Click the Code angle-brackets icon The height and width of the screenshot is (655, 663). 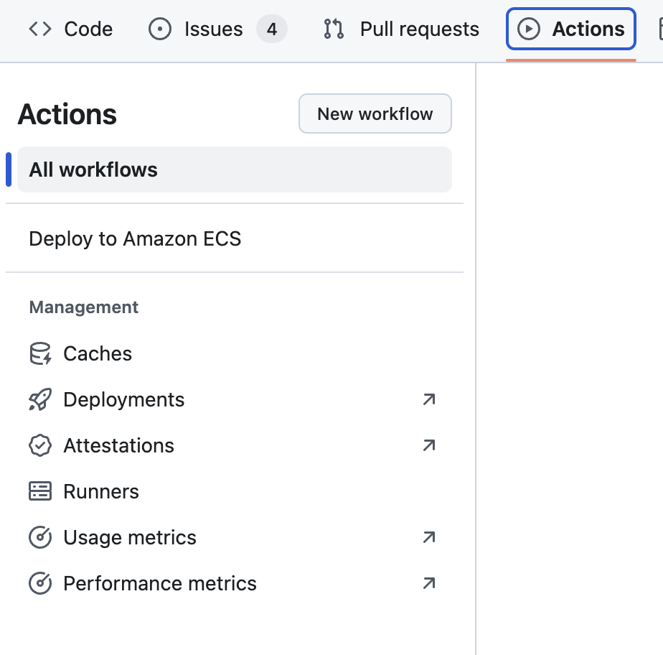pos(40,29)
